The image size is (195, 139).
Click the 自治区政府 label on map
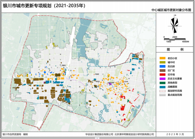(x=111, y=83)
